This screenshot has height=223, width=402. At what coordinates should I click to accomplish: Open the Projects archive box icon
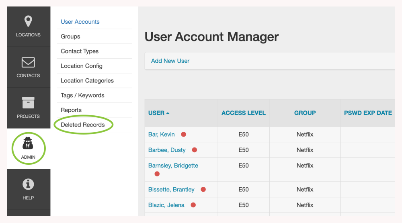coord(28,103)
